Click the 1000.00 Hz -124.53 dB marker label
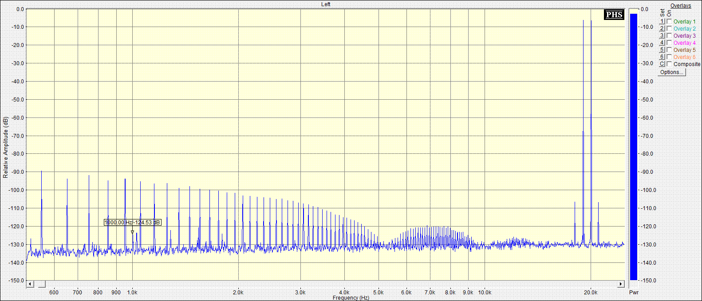This screenshot has width=702, height=301. point(132,222)
